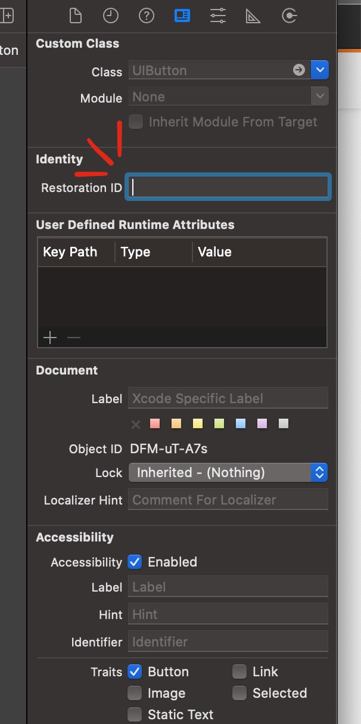This screenshot has height=724, width=361.
Task: Open the Connections inspector
Action: [x=290, y=16]
